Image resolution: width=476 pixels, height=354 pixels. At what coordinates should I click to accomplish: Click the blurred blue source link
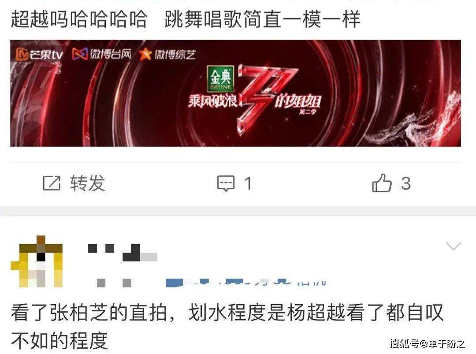246,282
